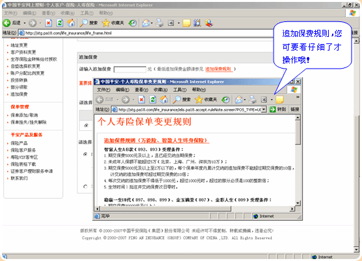362x261 pixels.
Task: Click yellow note icon in popup rules window
Action: [279, 100]
